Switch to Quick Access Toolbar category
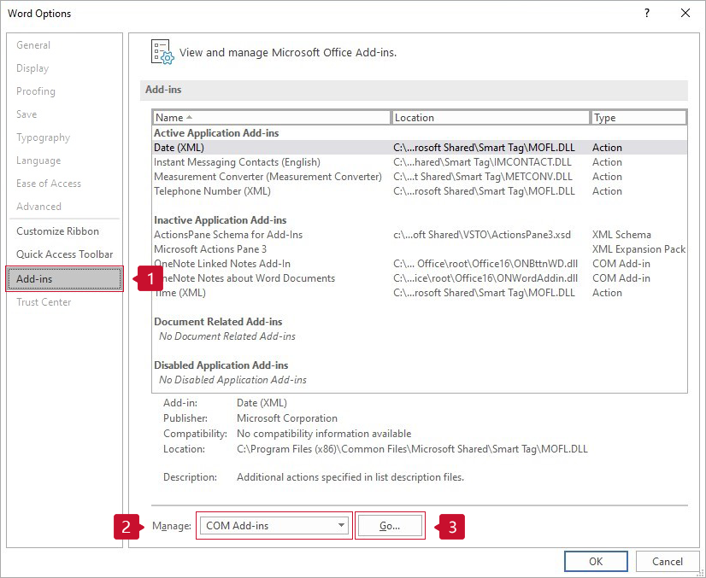The image size is (706, 578). 64,254
